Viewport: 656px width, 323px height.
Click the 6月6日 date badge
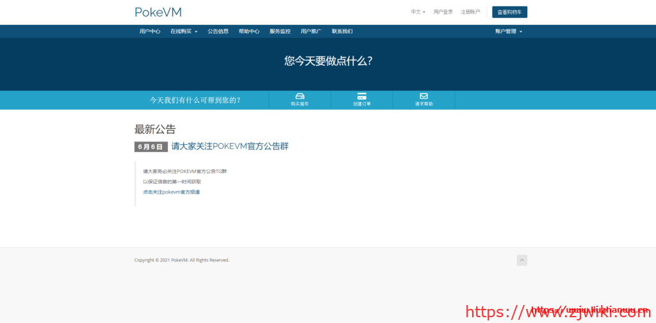pyautogui.click(x=151, y=147)
